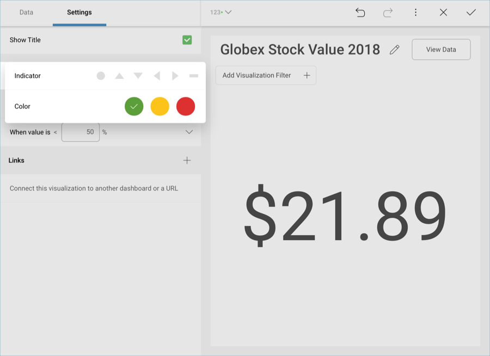490x356 pixels.
Task: Select the down triangle indicator
Action: coord(138,76)
